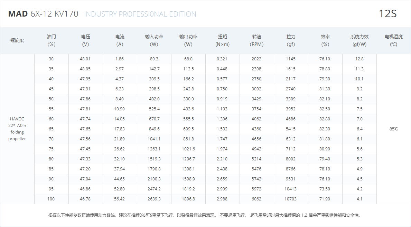The image size is (411, 227).
Task: Click voltage value 48.01
Action: click(x=85, y=59)
